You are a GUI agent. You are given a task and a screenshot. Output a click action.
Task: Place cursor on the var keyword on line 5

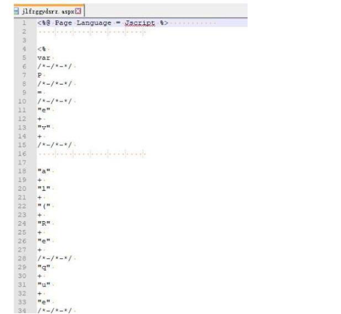click(44, 58)
